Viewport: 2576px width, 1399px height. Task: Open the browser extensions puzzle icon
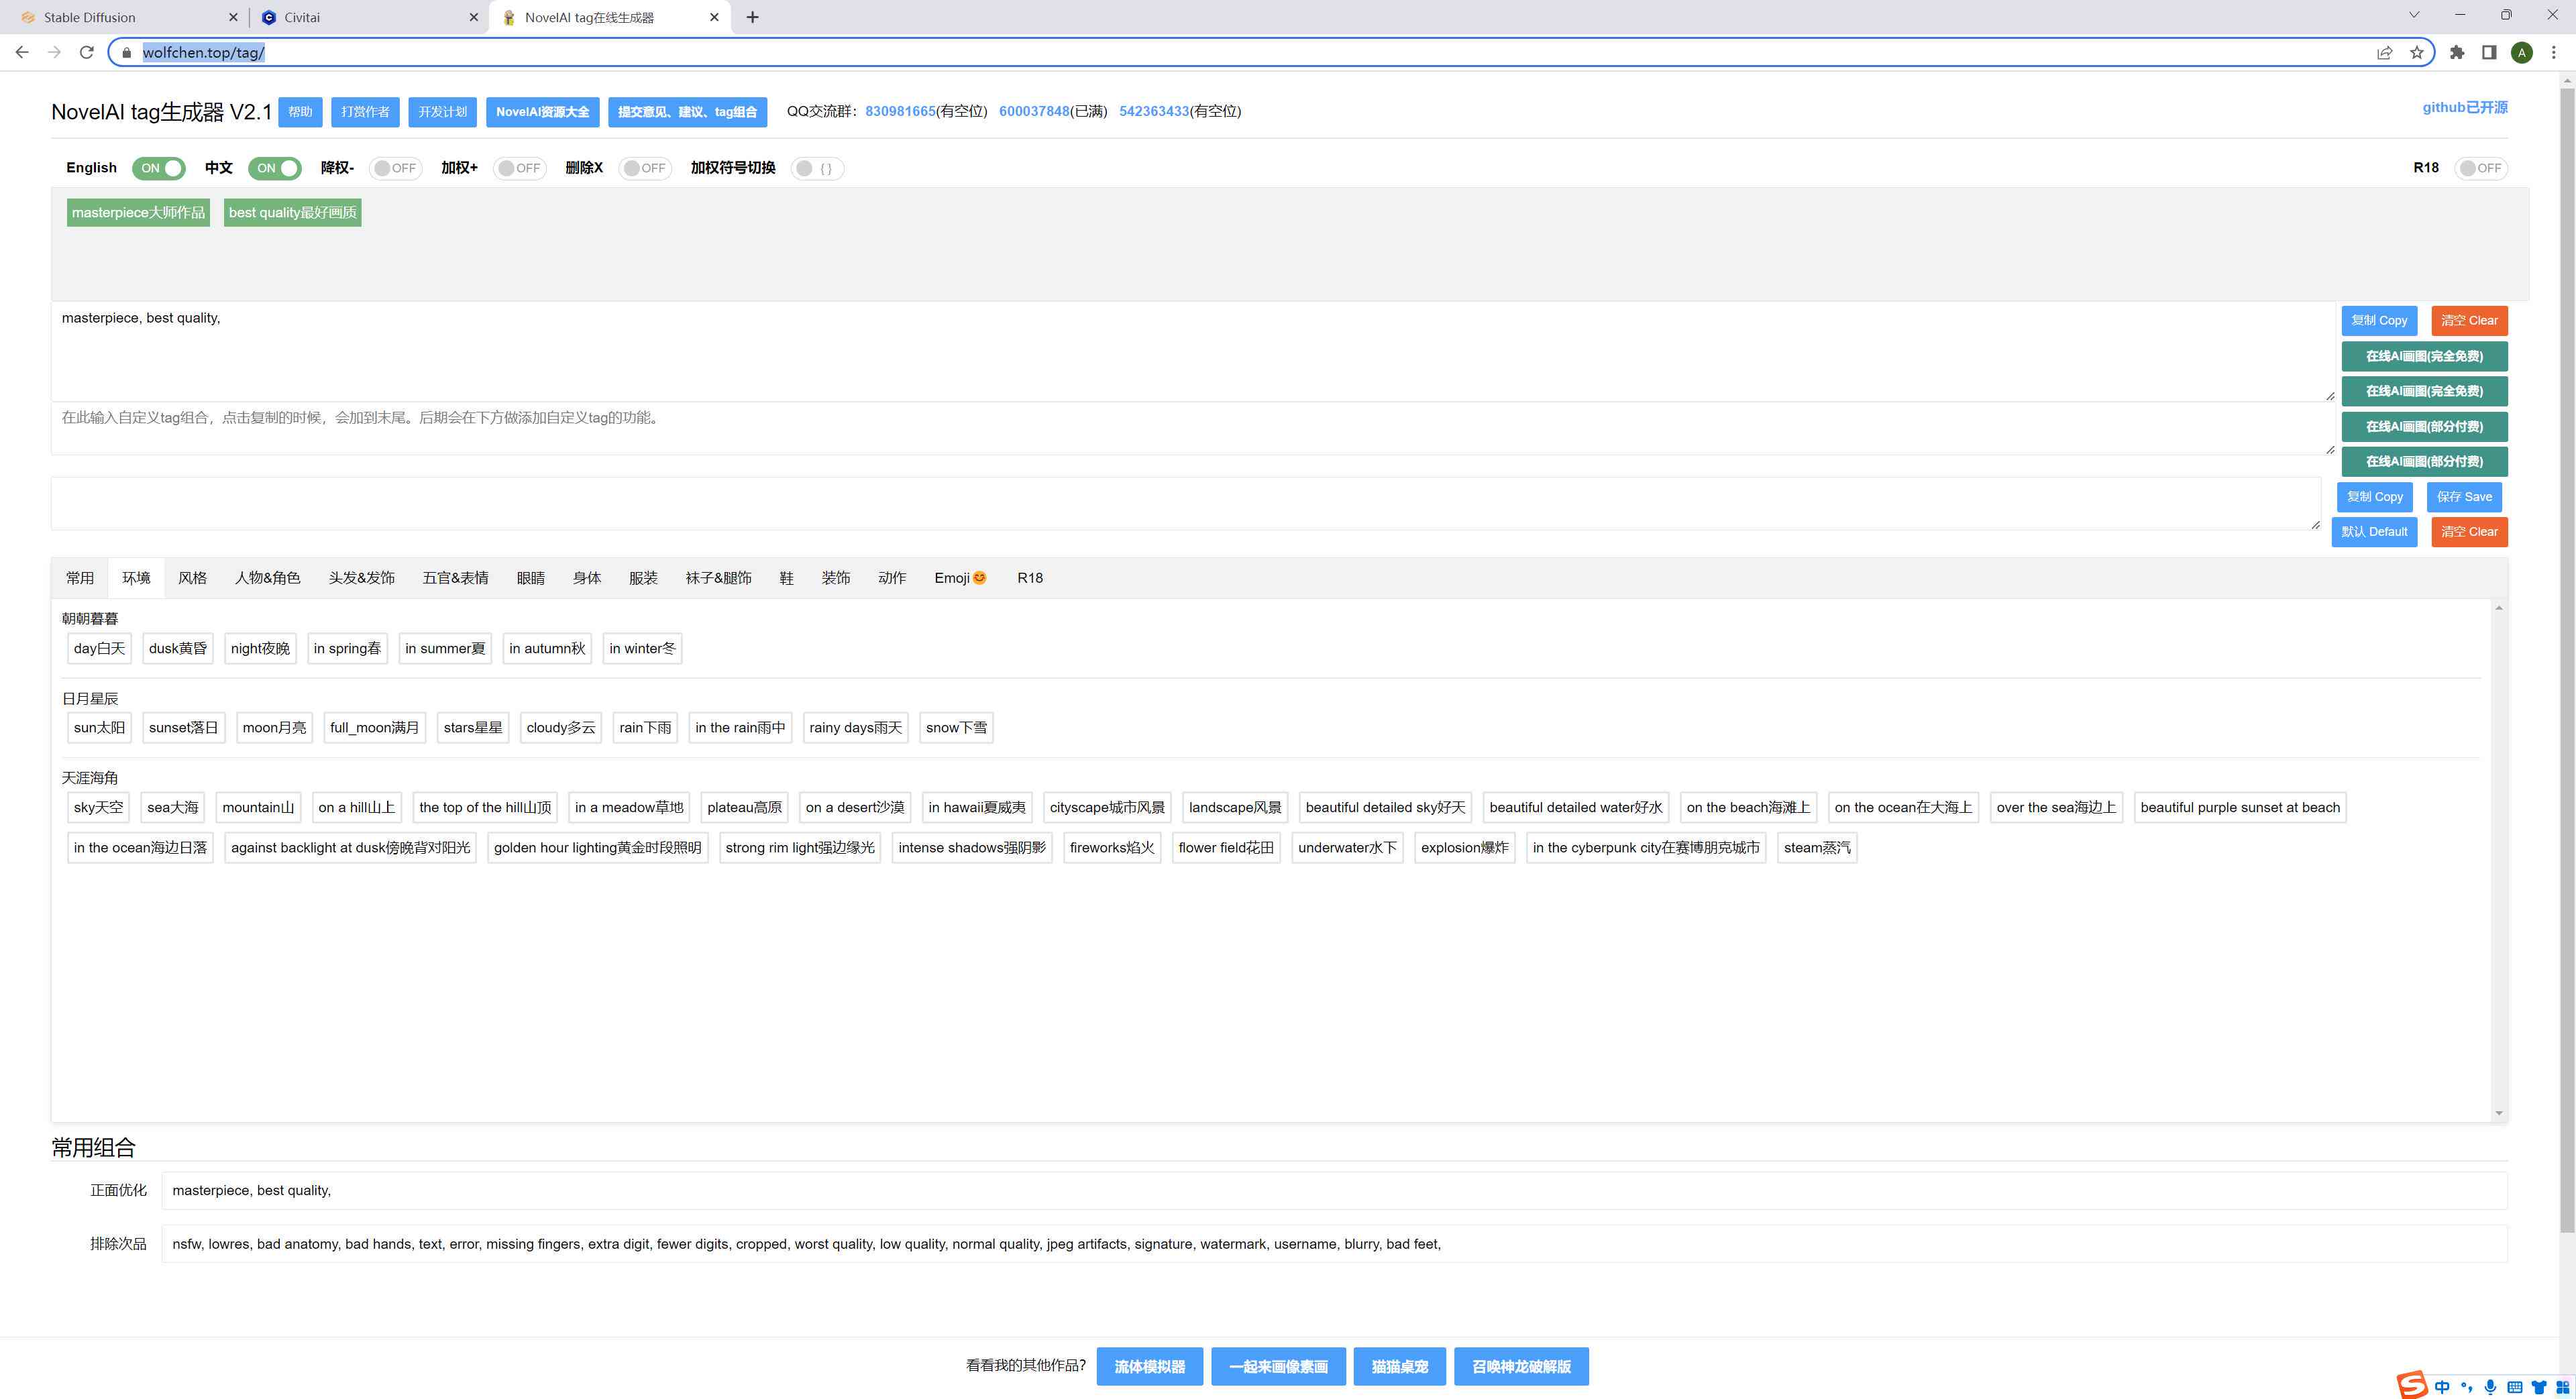(x=2457, y=52)
